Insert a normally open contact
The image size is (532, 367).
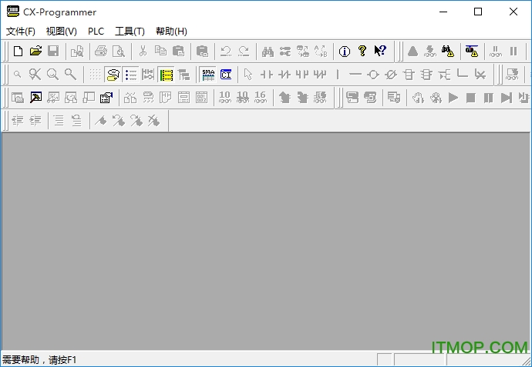pos(266,74)
